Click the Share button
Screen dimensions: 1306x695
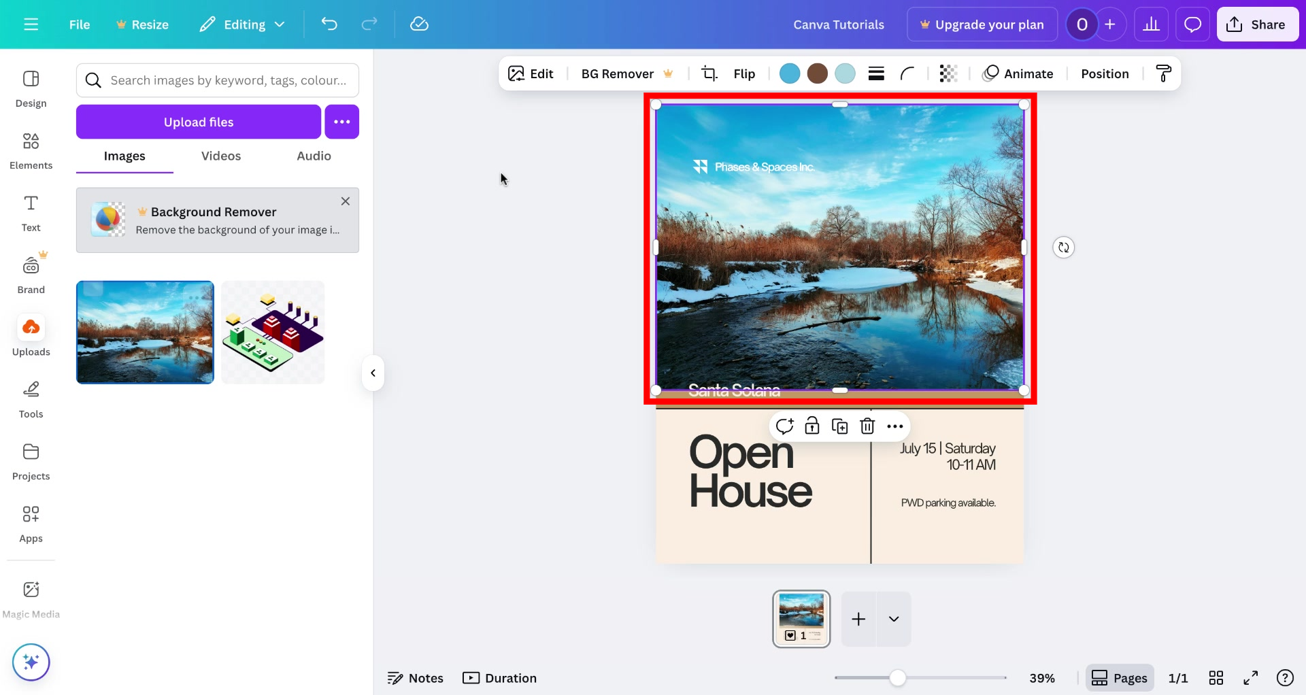1257,24
